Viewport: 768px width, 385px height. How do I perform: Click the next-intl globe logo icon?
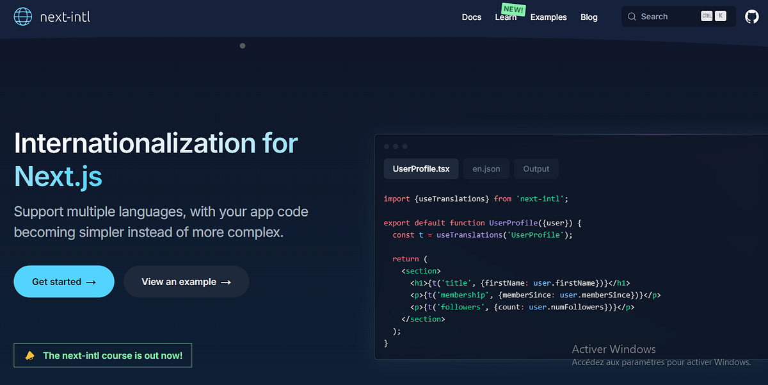click(x=22, y=17)
